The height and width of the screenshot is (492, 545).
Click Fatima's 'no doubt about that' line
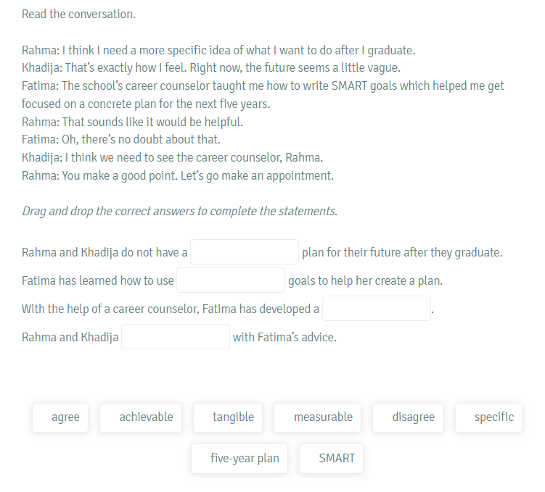coord(121,139)
